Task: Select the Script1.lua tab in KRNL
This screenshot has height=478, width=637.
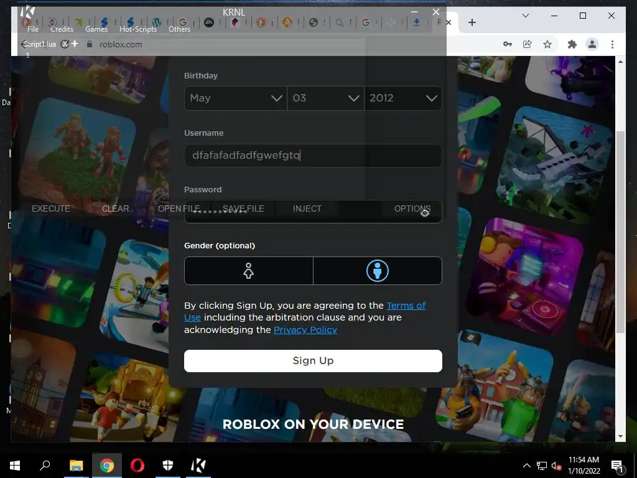Action: point(39,44)
